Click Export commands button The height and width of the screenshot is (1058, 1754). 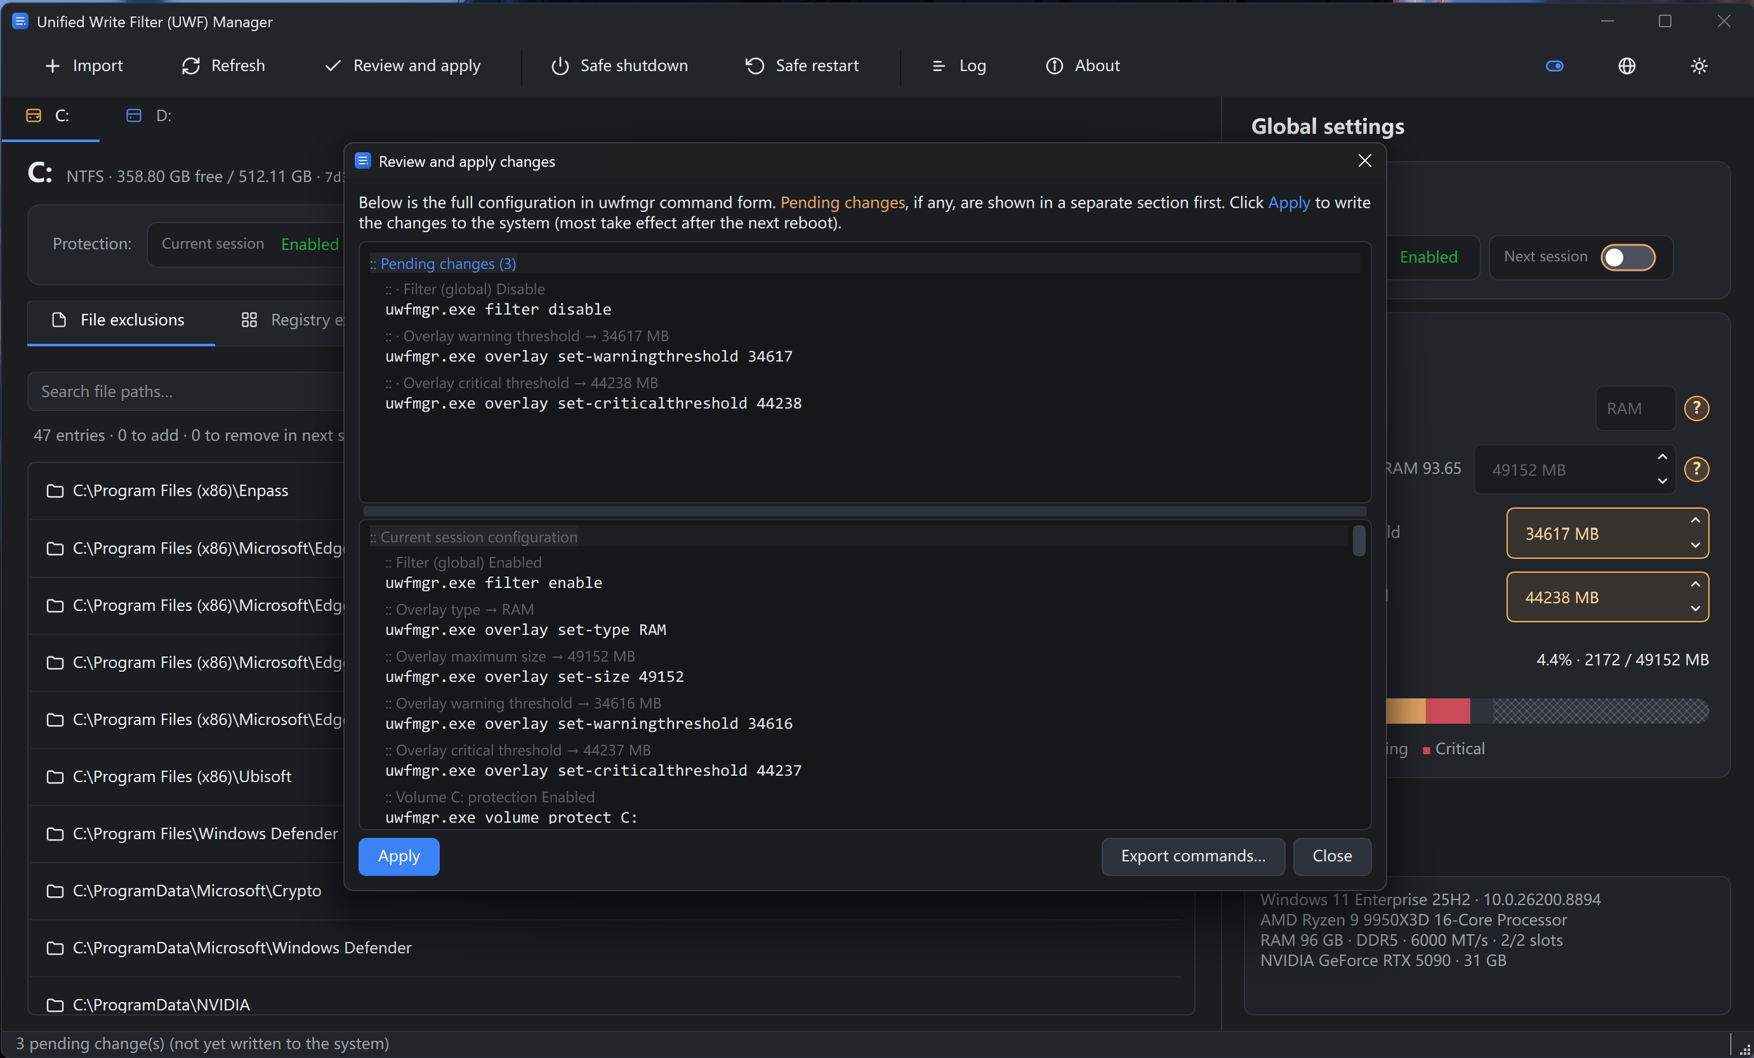point(1193,856)
